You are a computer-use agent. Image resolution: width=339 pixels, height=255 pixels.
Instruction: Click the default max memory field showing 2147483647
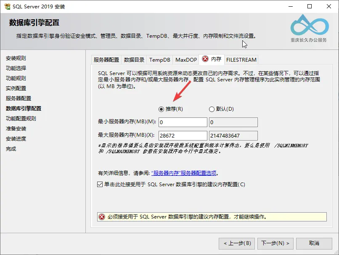click(233, 135)
